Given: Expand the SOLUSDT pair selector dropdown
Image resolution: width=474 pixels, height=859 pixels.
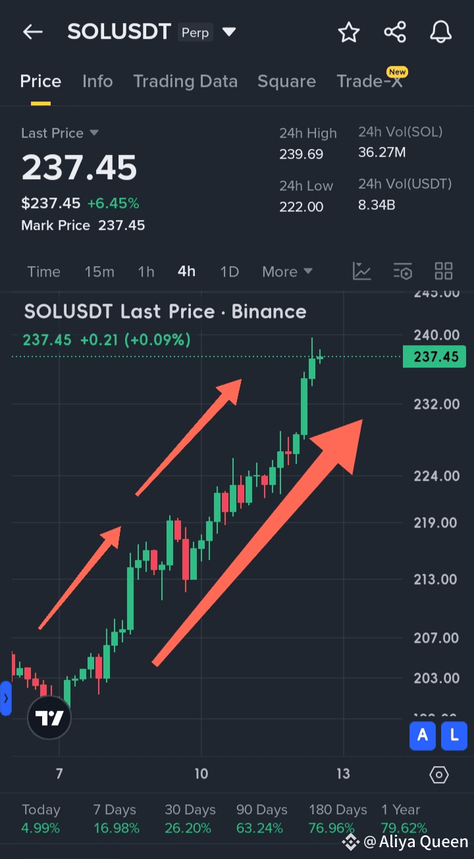Looking at the screenshot, I should coord(229,32).
